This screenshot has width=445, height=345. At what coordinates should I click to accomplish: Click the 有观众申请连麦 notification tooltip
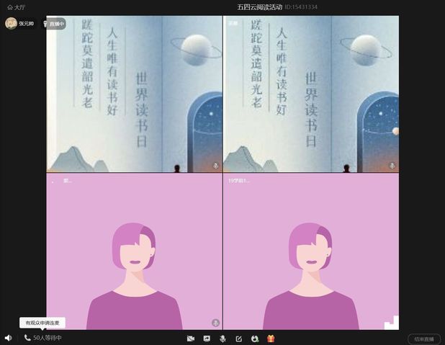[x=43, y=323]
